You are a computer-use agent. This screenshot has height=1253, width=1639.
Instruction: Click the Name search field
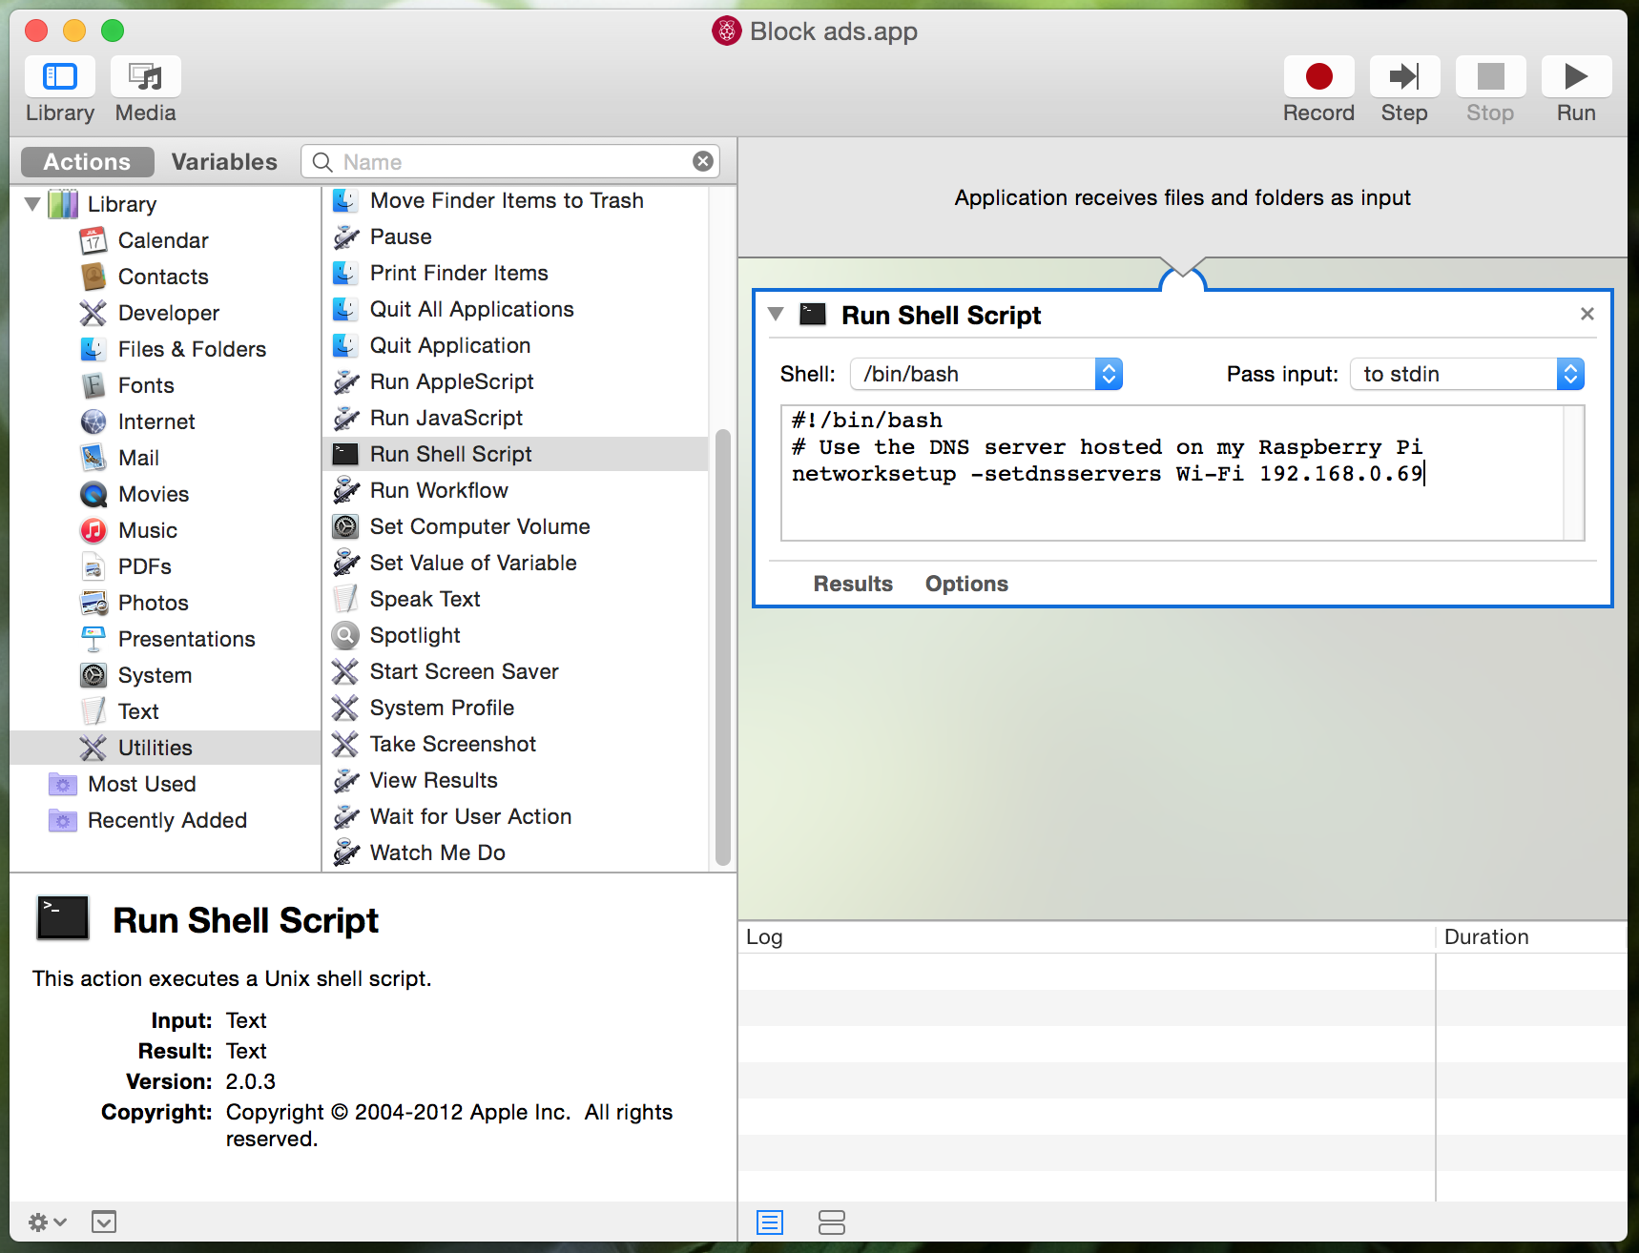(510, 162)
